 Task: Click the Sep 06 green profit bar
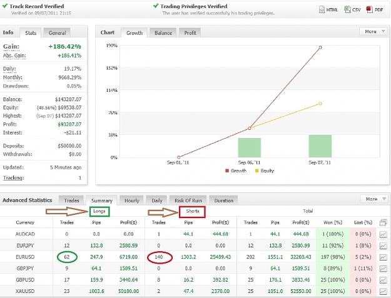[250, 147]
